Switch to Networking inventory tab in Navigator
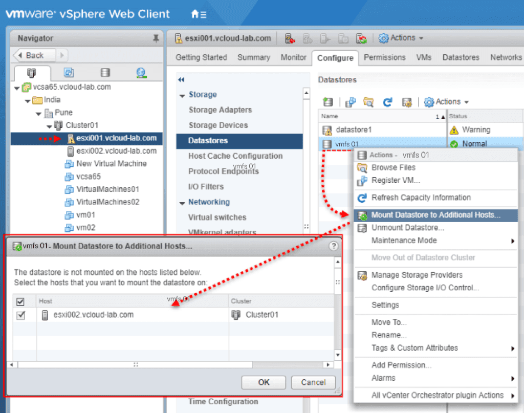The image size is (524, 413). click(141, 73)
